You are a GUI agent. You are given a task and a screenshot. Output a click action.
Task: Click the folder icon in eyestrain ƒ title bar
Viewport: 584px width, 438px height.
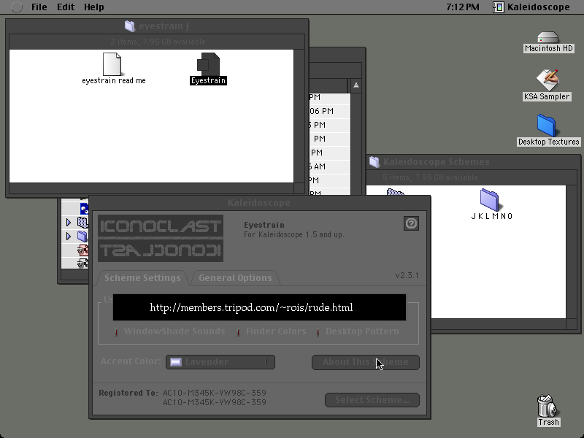[130, 26]
